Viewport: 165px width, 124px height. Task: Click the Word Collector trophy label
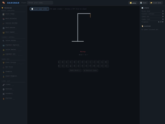tap(11, 18)
